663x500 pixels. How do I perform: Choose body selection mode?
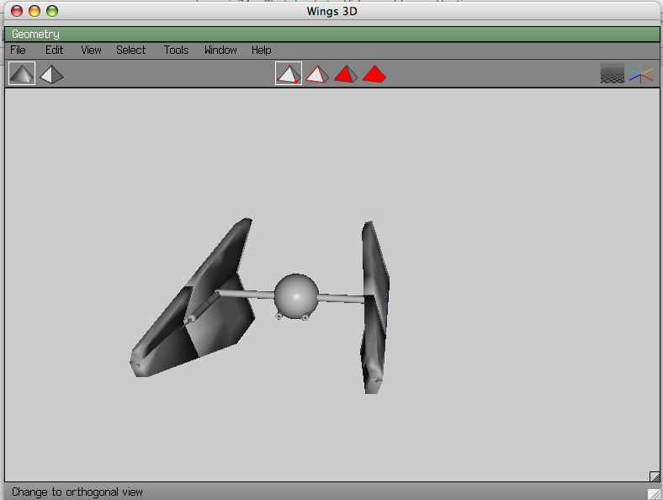coord(374,74)
